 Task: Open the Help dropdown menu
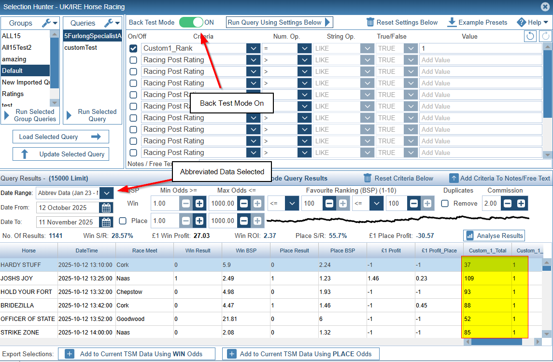[533, 22]
